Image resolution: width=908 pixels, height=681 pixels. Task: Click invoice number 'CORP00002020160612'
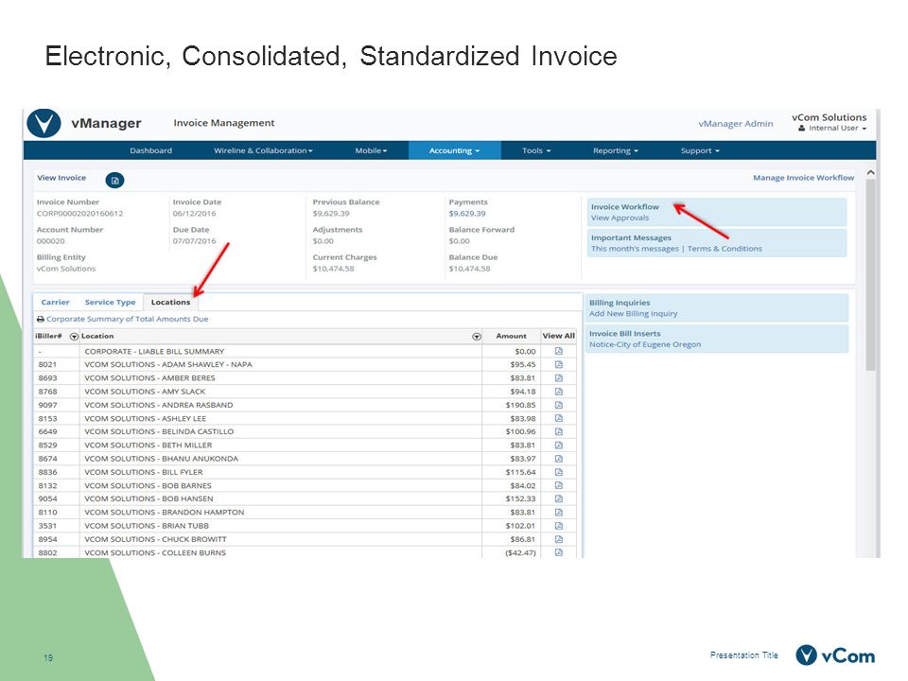point(79,213)
